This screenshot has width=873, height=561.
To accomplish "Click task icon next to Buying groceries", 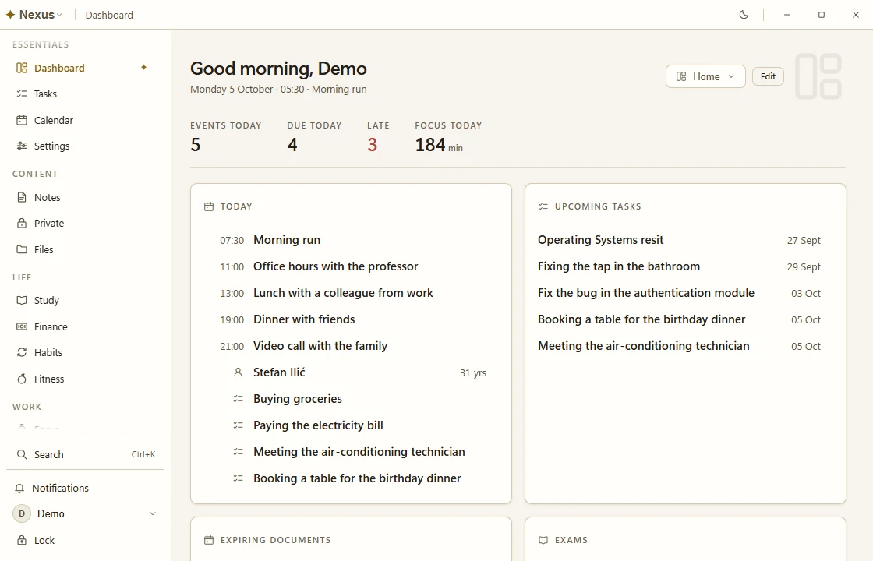I will coord(238,399).
